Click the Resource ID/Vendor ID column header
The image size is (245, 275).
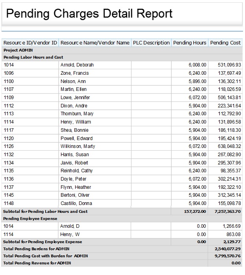pyautogui.click(x=30, y=42)
